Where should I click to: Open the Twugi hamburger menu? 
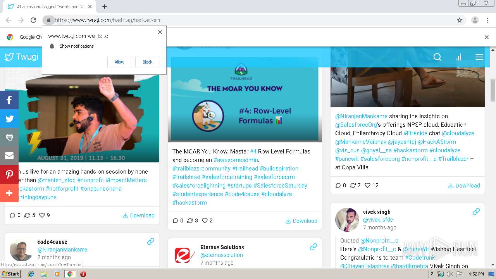[479, 57]
